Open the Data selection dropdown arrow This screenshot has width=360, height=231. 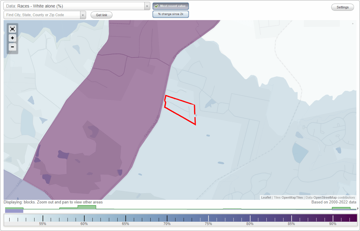click(x=147, y=6)
